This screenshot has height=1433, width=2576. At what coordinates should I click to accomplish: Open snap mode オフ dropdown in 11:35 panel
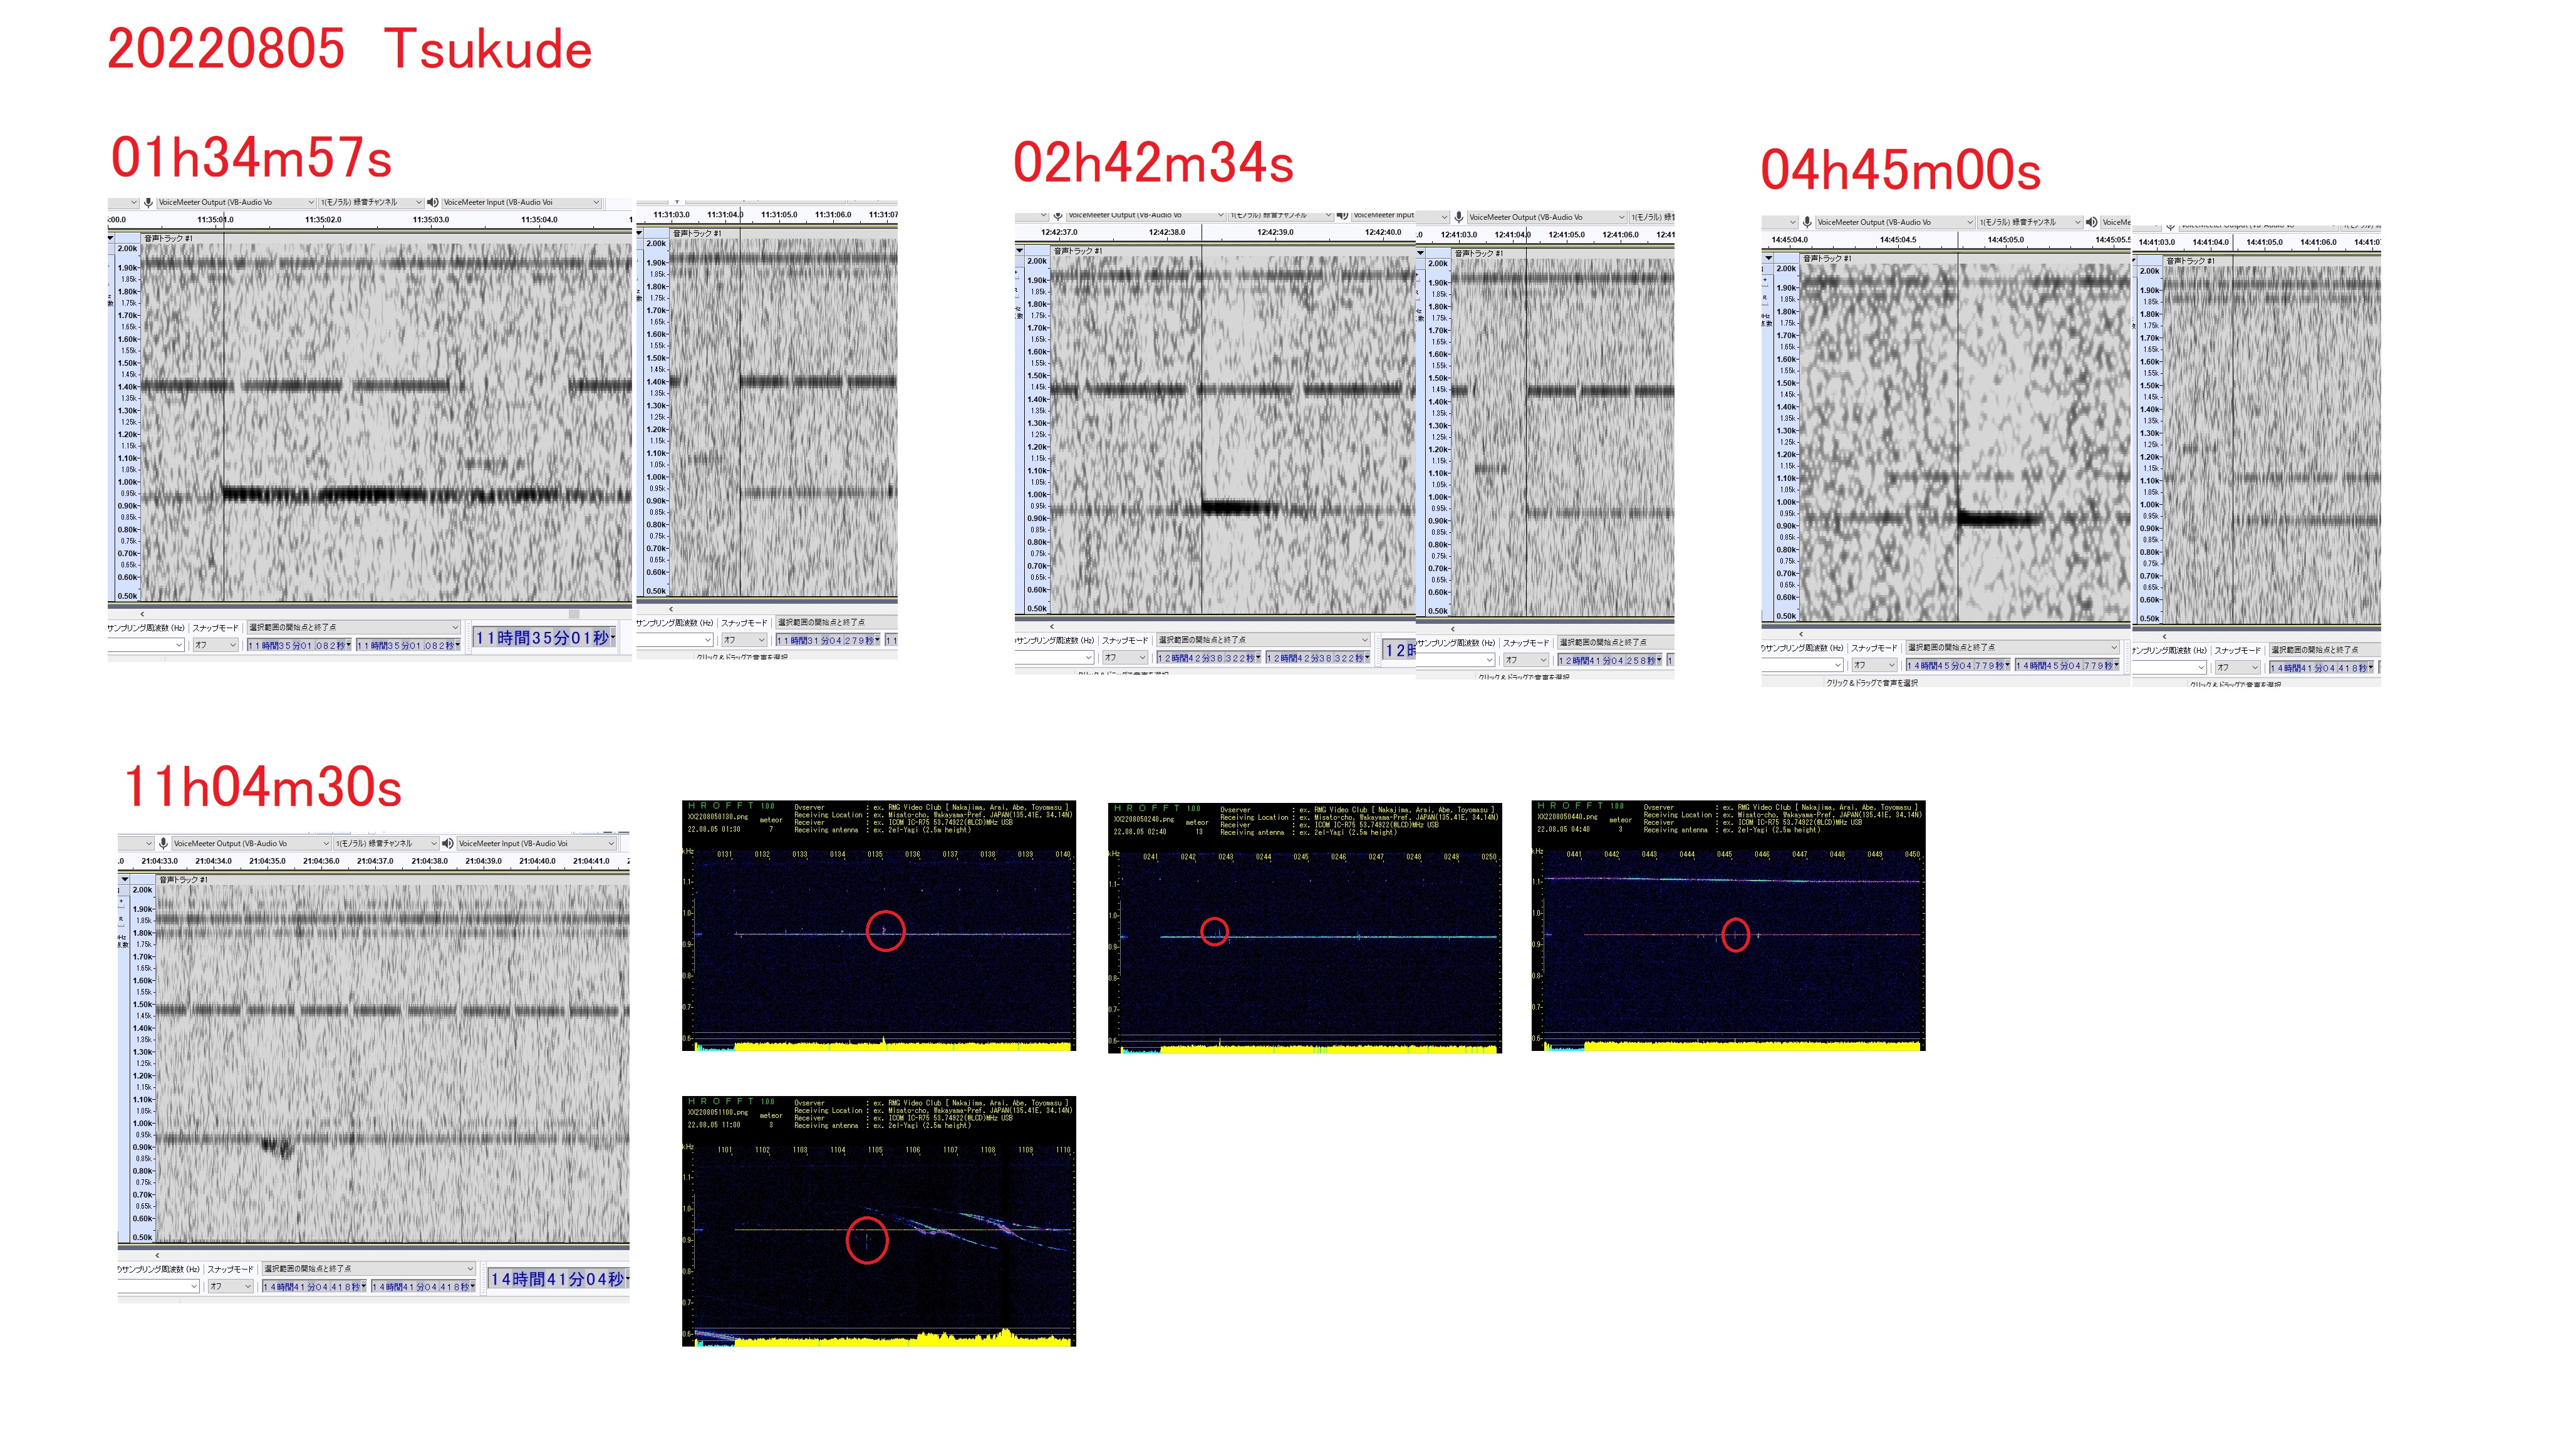(x=216, y=645)
